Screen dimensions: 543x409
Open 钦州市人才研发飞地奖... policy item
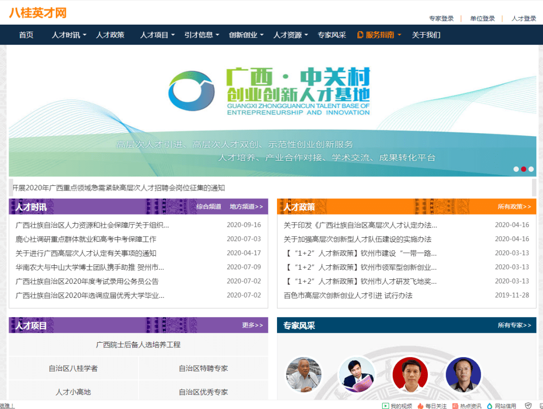pyautogui.click(x=360, y=281)
